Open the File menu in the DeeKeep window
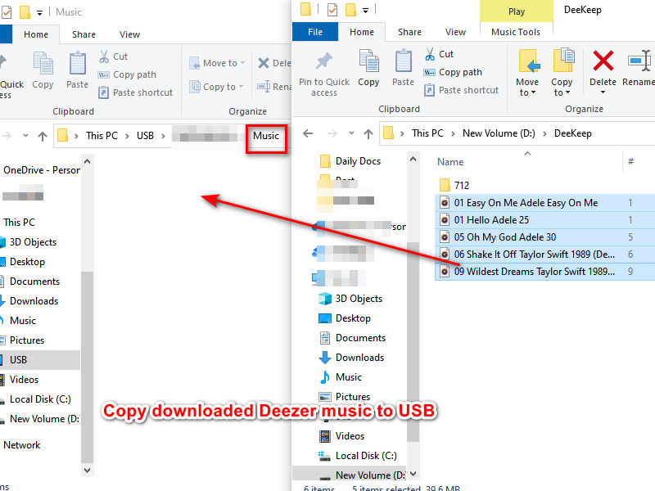The height and width of the screenshot is (491, 655). point(315,31)
